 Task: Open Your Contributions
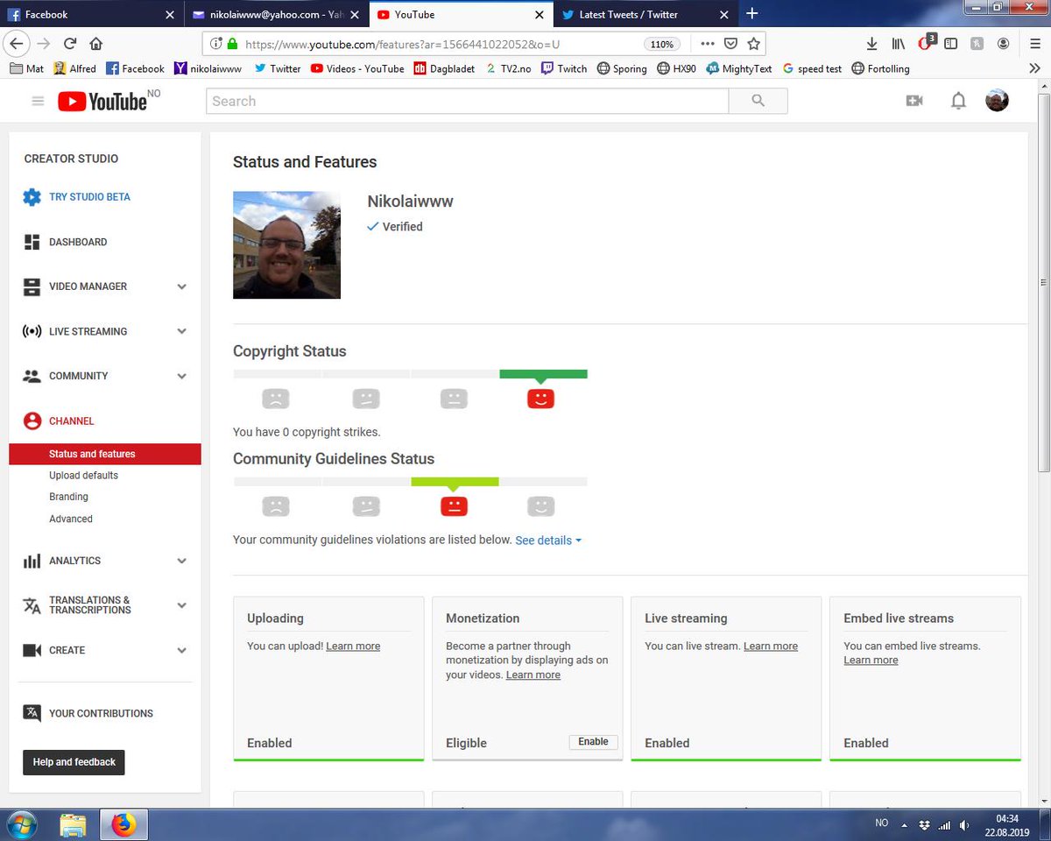point(101,713)
